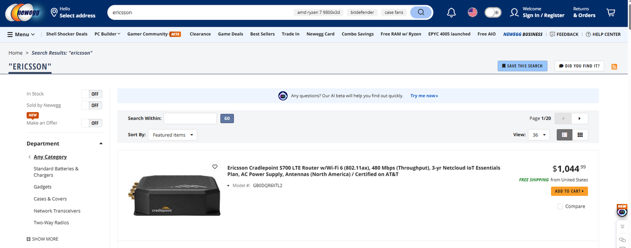Filter by Cases & Covers
Screen dimensions: 631x248
(50, 199)
